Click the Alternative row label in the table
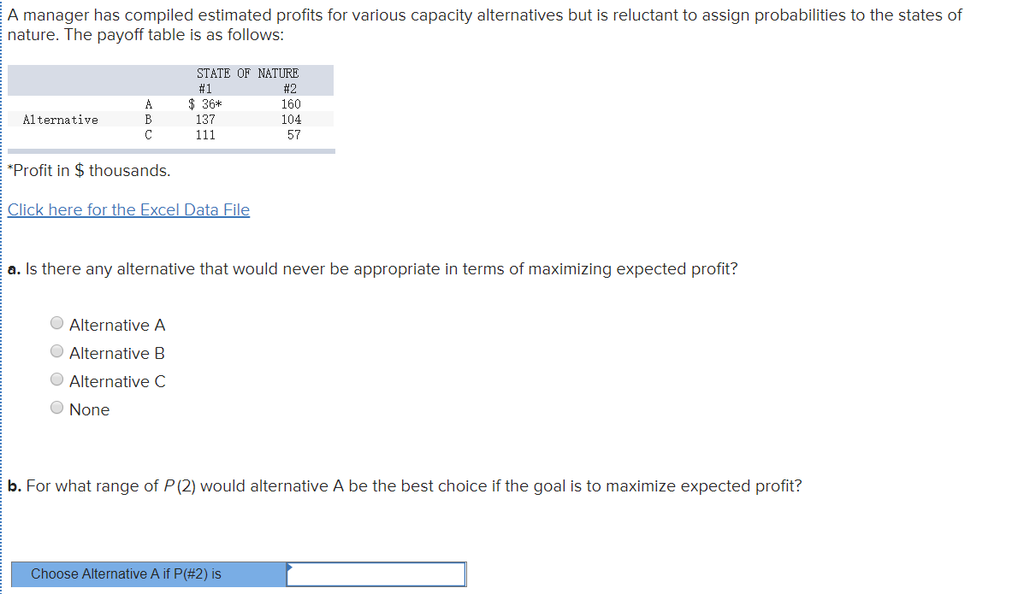The height and width of the screenshot is (594, 1030). coord(59,119)
